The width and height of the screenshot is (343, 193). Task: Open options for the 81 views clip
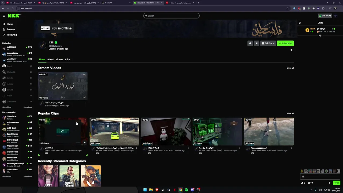[x=240, y=148]
